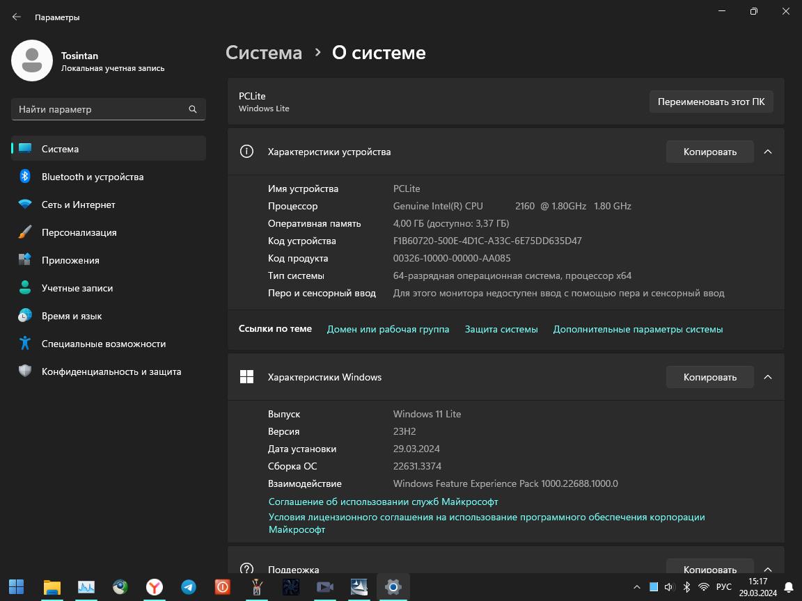This screenshot has height=601, width=802.
Task: Click the Имя устройства value PCLite
Action: pos(407,189)
